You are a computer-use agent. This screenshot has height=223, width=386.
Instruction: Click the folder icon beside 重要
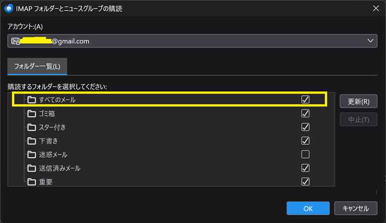31,182
